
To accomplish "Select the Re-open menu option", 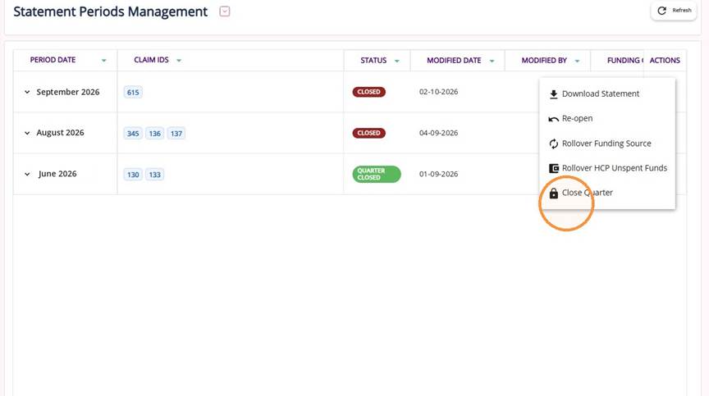I will [607, 119].
